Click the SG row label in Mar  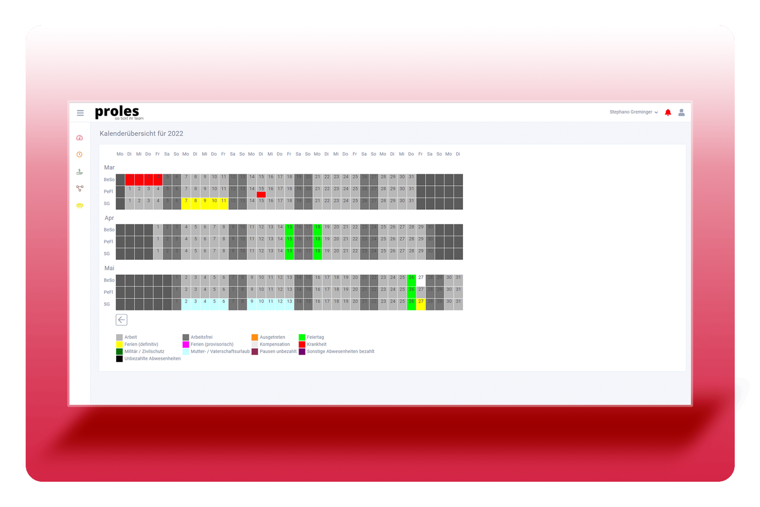coord(107,204)
